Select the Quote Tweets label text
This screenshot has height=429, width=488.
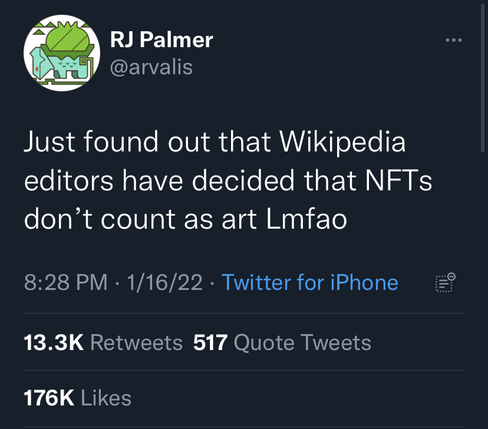tap(302, 343)
